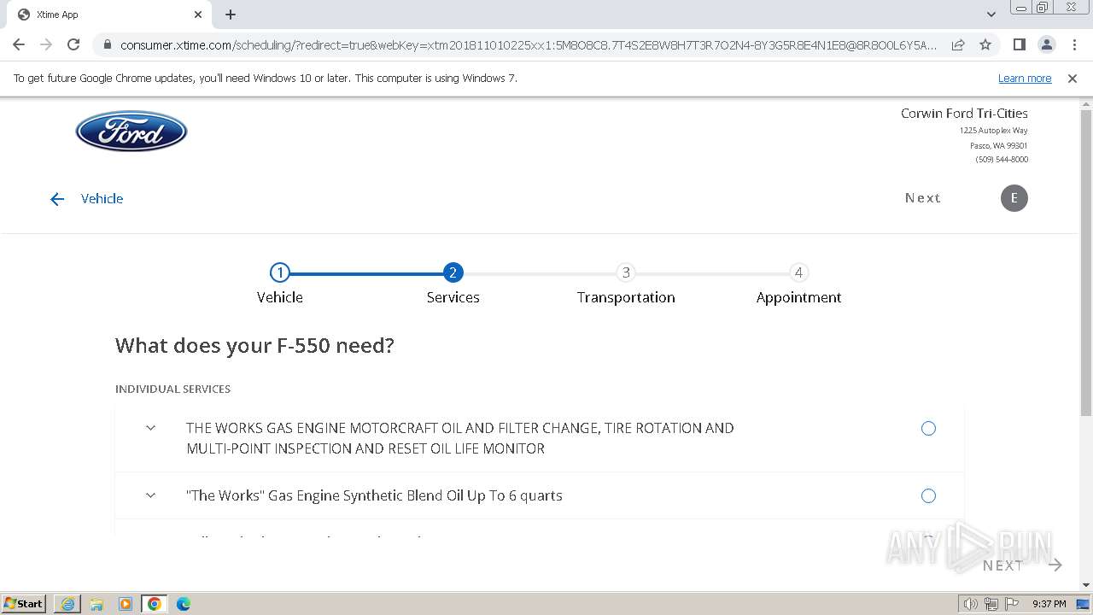This screenshot has height=615, width=1093.
Task: Open the user avatar E menu
Action: [1014, 198]
